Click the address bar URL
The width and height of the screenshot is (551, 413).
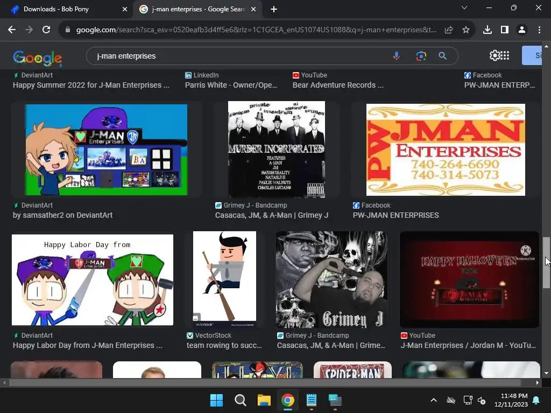(x=257, y=30)
